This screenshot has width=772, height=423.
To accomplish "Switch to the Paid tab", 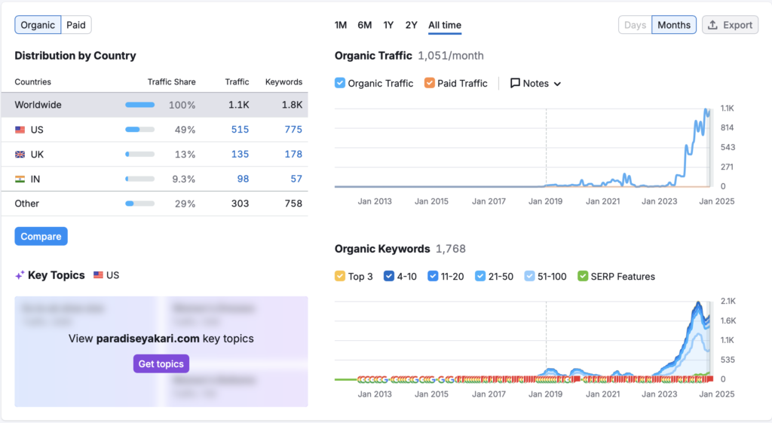I will (76, 25).
